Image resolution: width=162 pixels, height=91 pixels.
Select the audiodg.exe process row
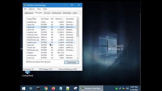pyautogui.click(x=51, y=22)
